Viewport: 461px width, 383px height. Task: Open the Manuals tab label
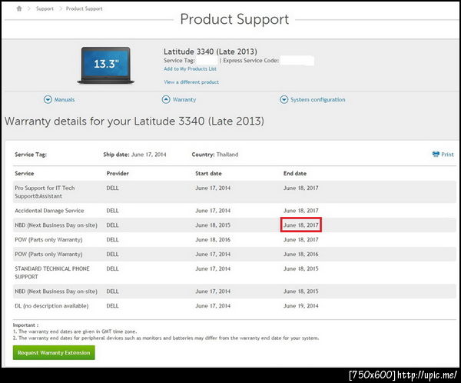point(65,100)
